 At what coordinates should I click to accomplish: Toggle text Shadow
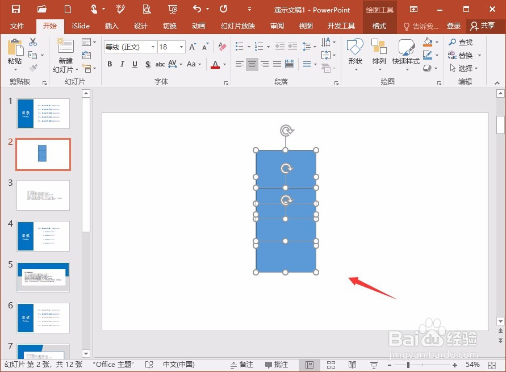coord(148,64)
